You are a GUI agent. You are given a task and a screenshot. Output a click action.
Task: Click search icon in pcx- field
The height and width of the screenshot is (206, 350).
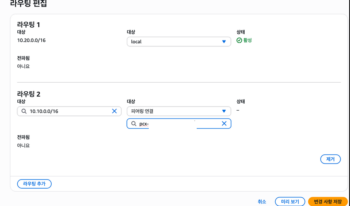click(x=133, y=123)
